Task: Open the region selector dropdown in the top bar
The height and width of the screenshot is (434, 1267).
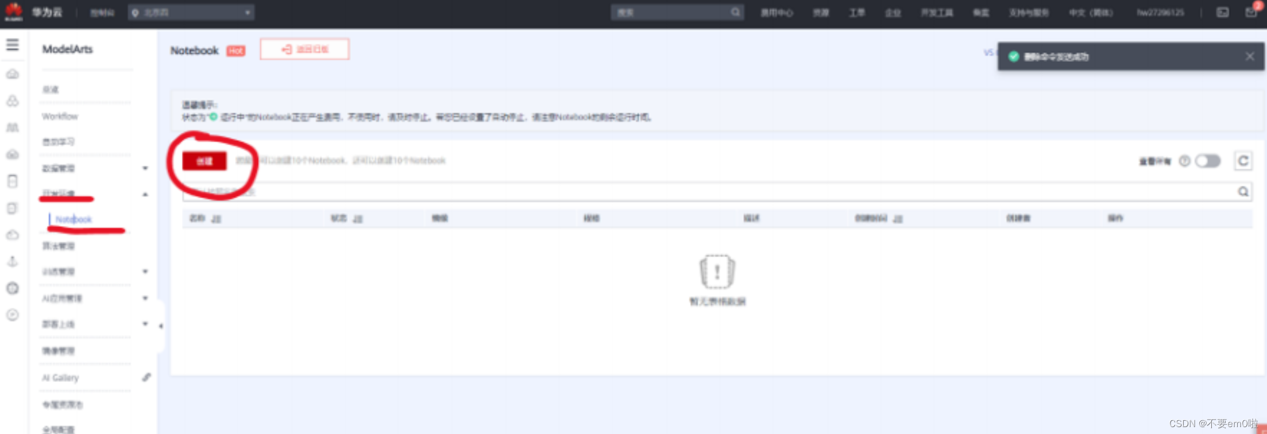Action: coord(191,12)
